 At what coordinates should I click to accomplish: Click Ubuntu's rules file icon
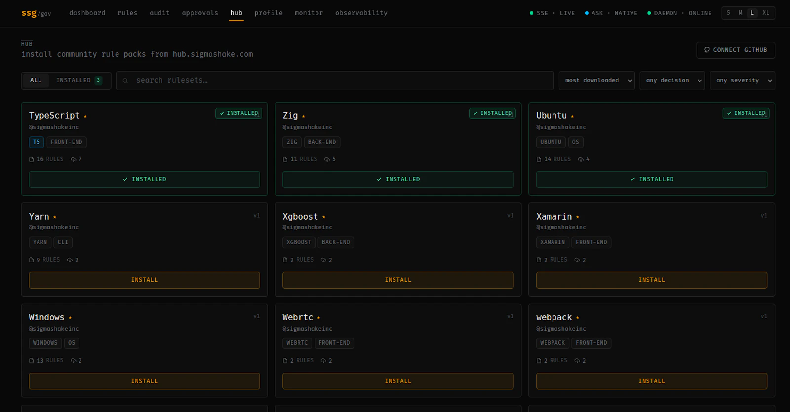click(x=539, y=159)
